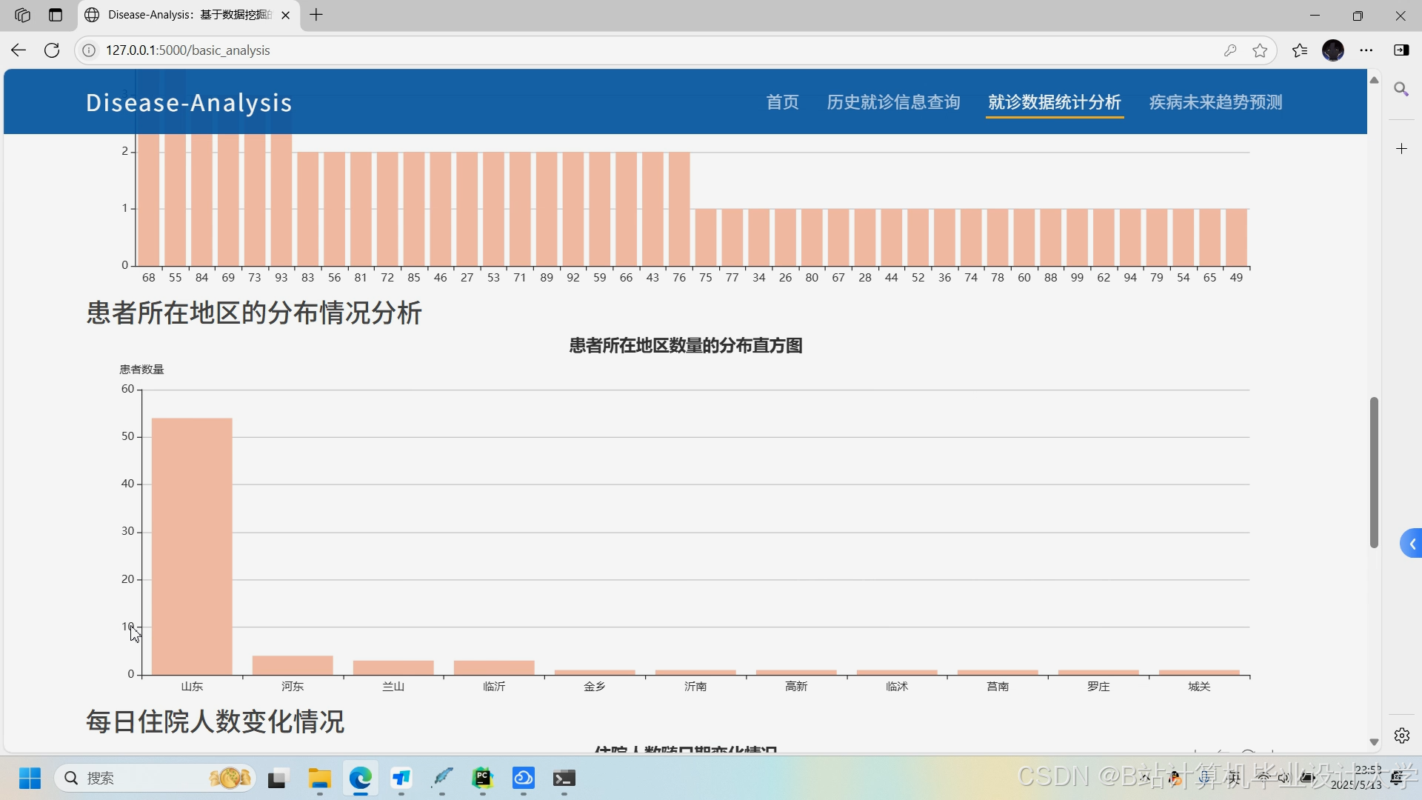Collapse the blue floating side panel chevron
The width and height of the screenshot is (1422, 800).
(x=1412, y=543)
